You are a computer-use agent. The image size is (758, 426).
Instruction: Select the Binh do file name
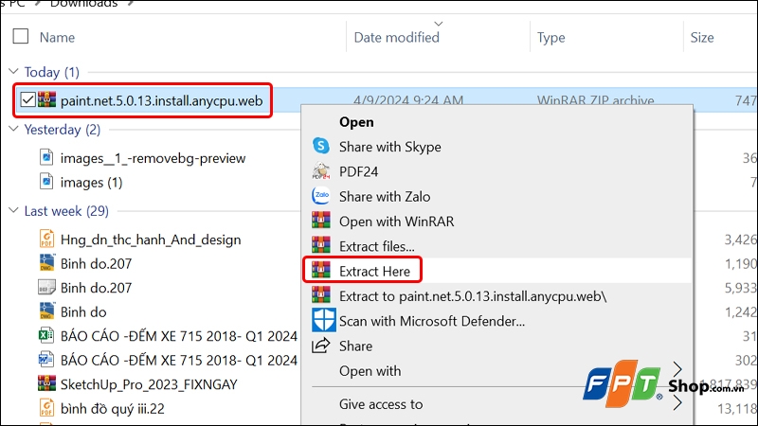[x=83, y=311]
